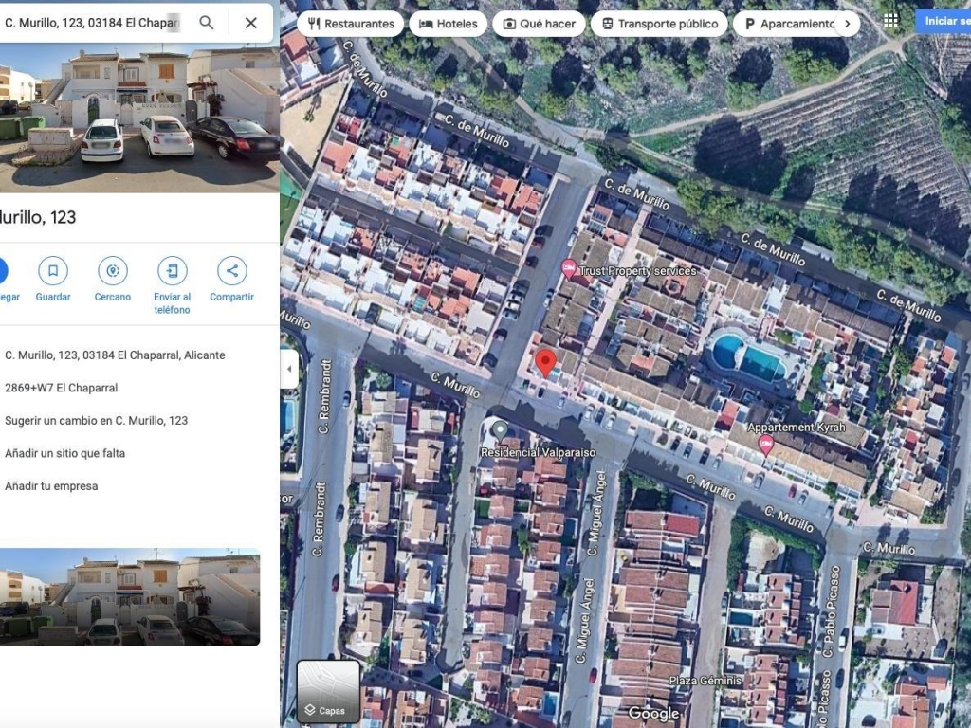The height and width of the screenshot is (728, 971).
Task: Filter map by Restaurantes
Action: click(x=351, y=24)
